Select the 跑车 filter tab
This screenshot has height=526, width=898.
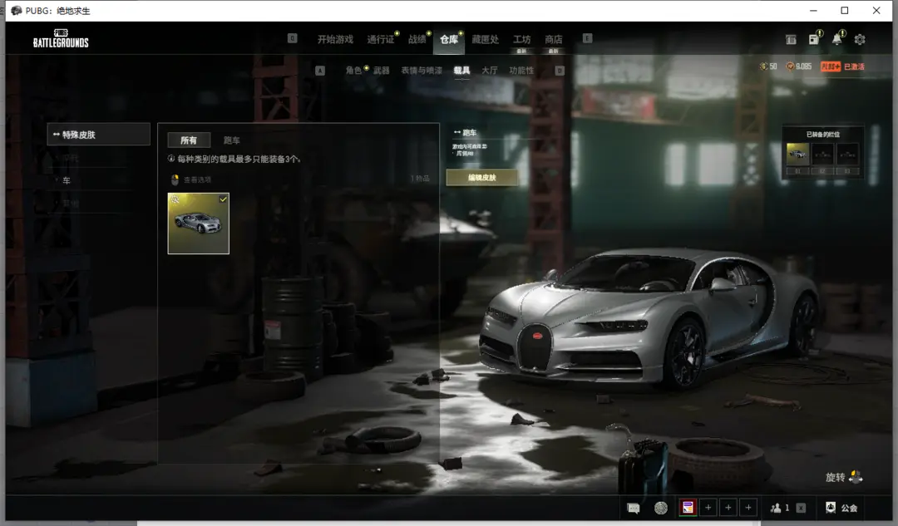pyautogui.click(x=231, y=140)
